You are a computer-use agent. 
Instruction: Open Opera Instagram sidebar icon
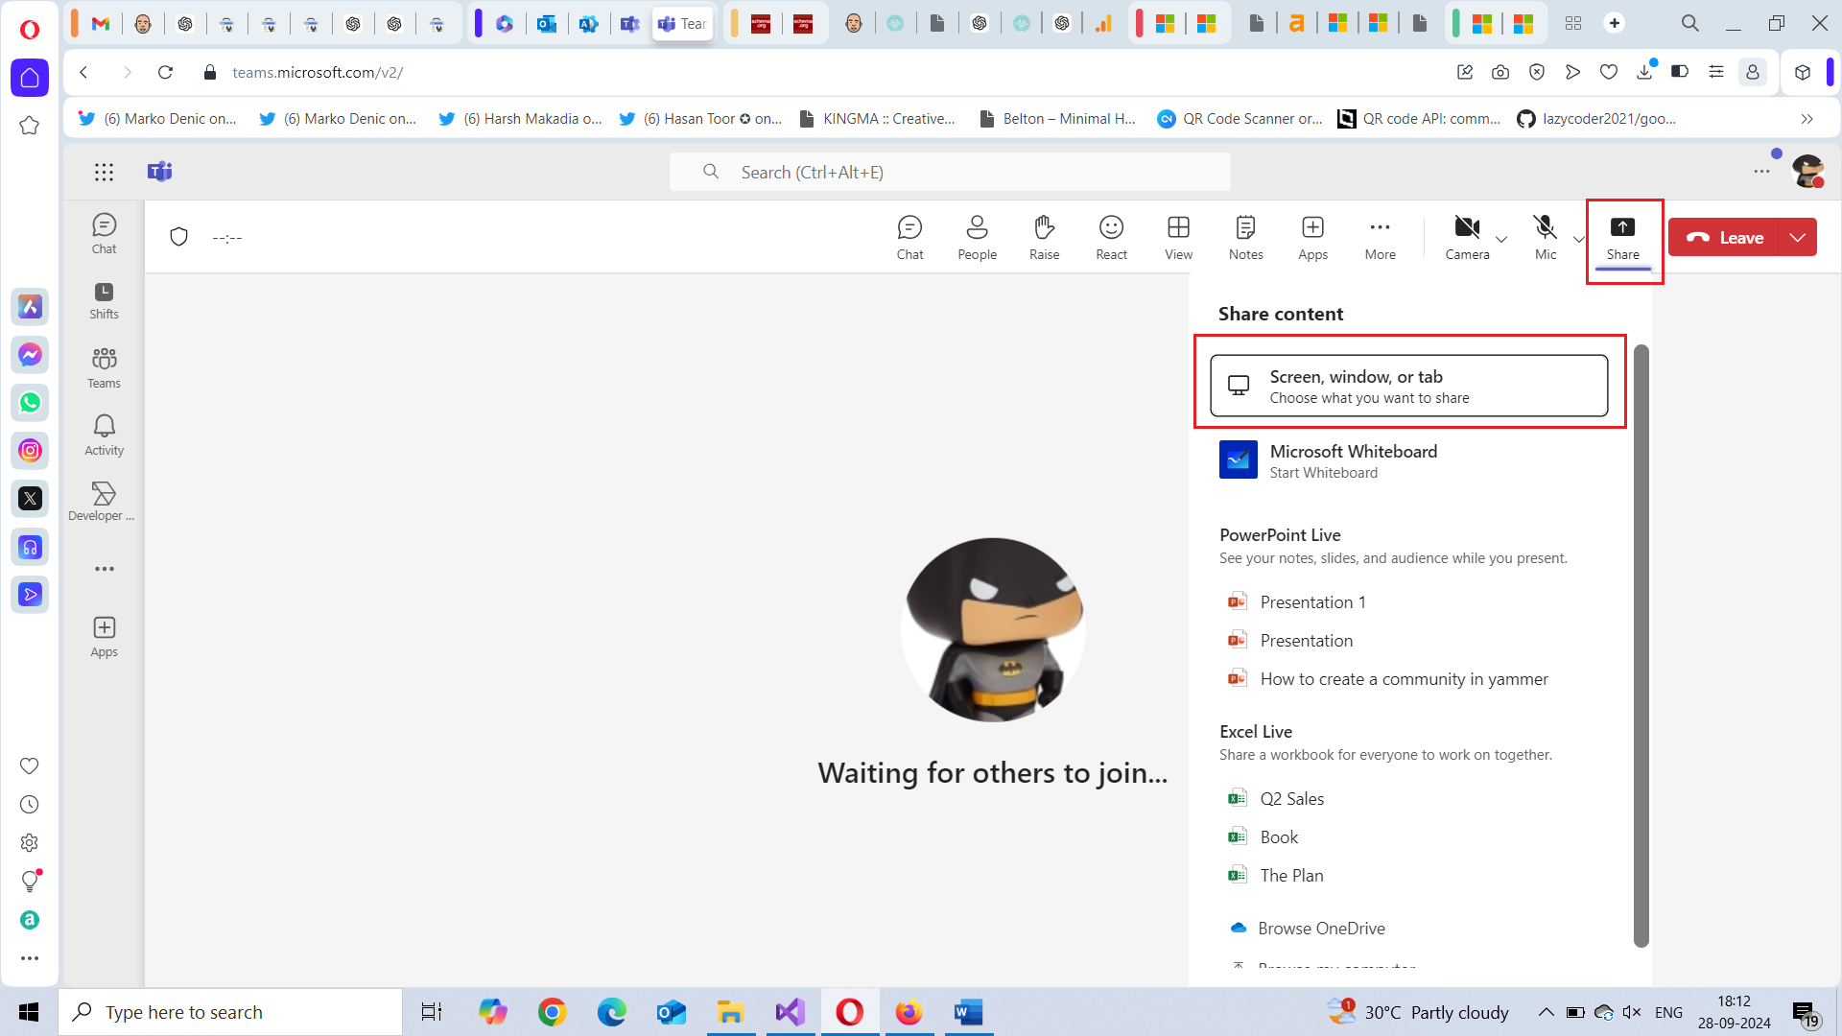coord(30,451)
